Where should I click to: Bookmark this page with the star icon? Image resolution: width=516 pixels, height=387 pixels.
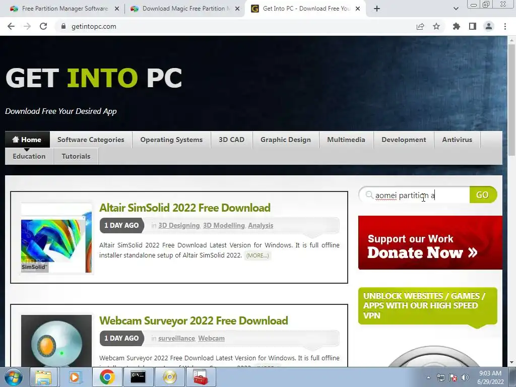click(436, 26)
